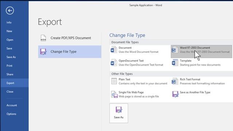This screenshot has width=233, height=131.
Task: Select the Change File Type label
Action: tap(63, 52)
